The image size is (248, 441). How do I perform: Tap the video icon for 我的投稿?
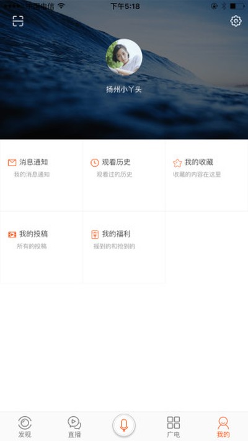12,234
